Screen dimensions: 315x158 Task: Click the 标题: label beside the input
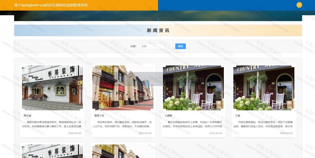[x=134, y=46]
